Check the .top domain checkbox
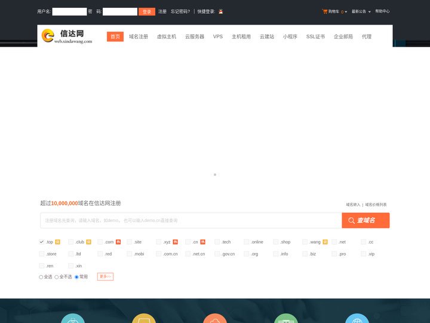 click(x=42, y=242)
